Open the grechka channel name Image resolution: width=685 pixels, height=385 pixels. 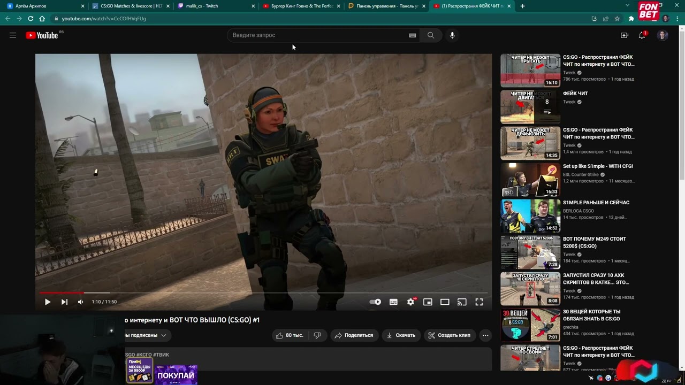coord(570,327)
